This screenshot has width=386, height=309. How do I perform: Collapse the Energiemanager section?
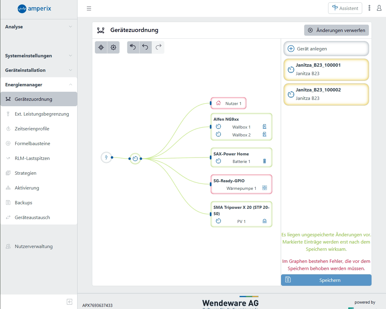coord(39,84)
